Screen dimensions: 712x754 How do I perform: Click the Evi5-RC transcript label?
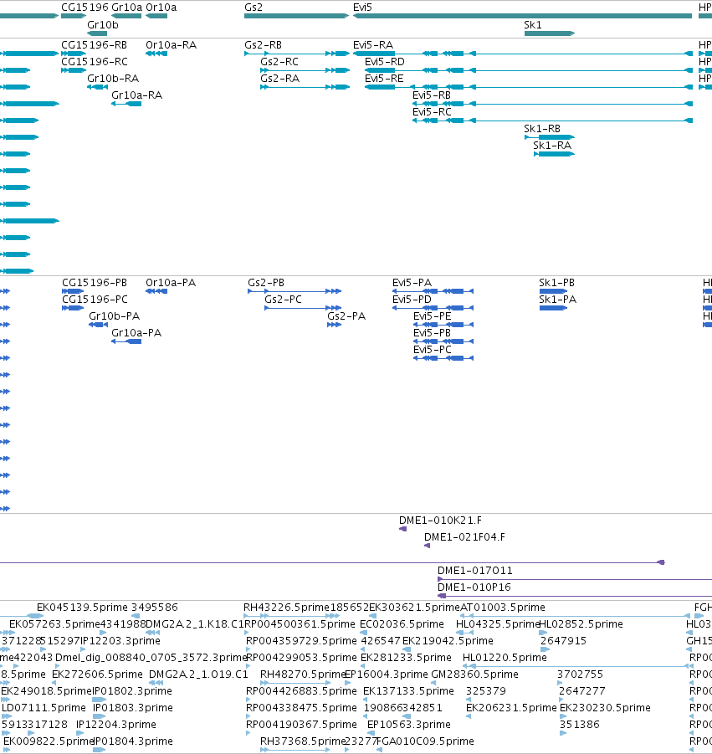(x=432, y=112)
